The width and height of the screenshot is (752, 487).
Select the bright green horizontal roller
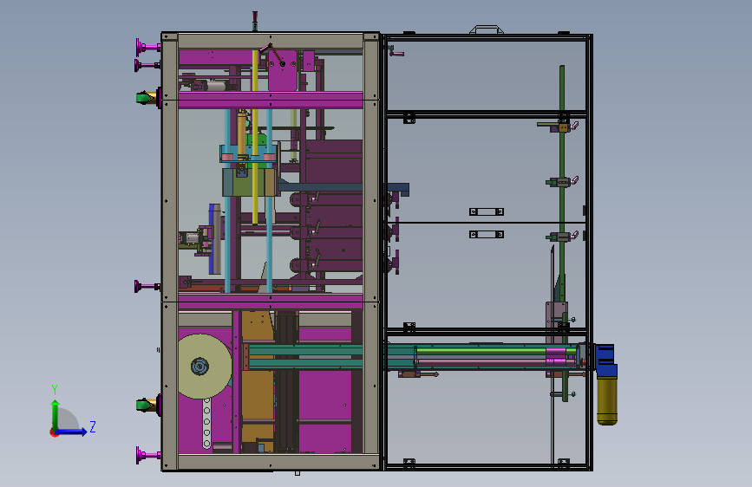tap(481, 351)
